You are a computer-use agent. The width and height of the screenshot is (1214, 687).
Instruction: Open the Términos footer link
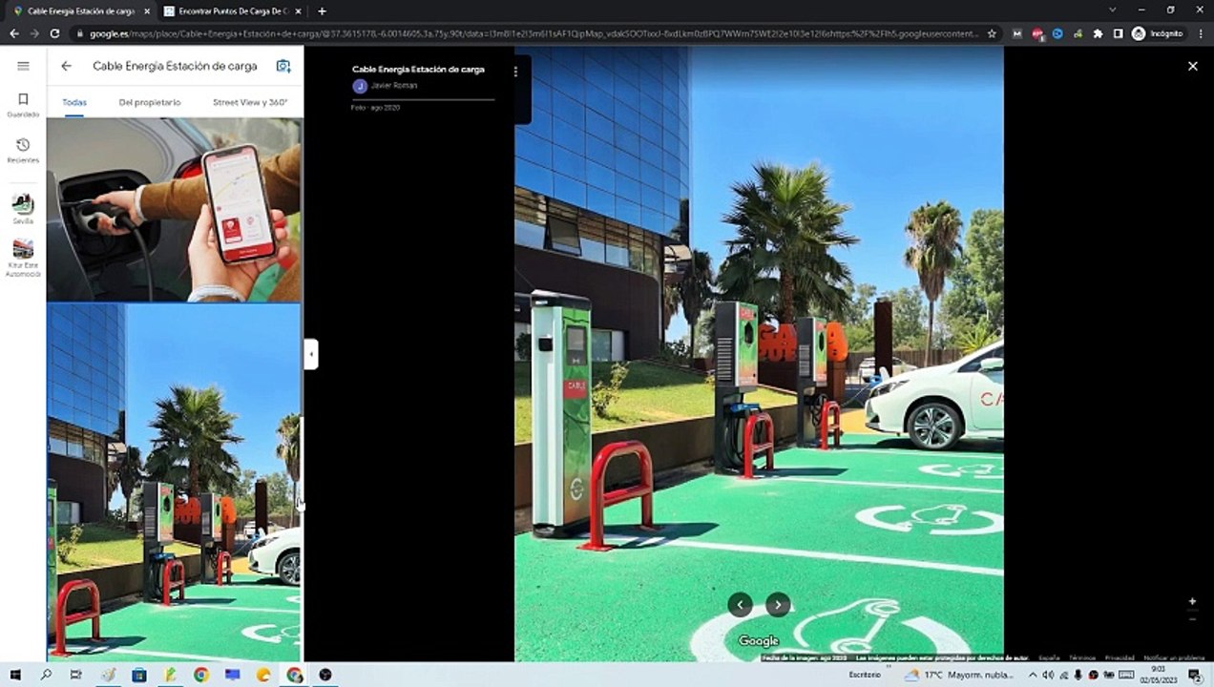[x=1082, y=657]
